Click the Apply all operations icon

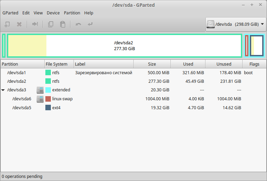90,24
